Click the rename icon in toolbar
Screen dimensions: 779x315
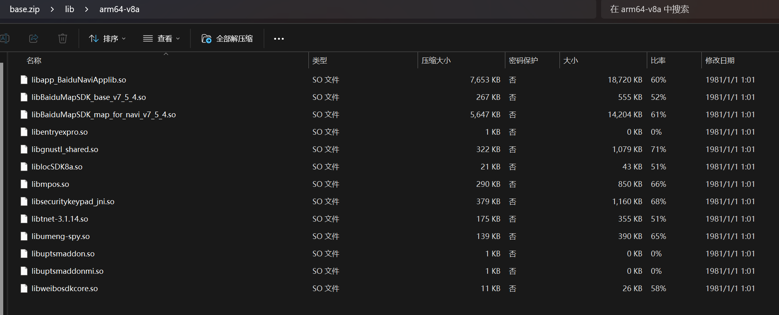[x=5, y=38]
